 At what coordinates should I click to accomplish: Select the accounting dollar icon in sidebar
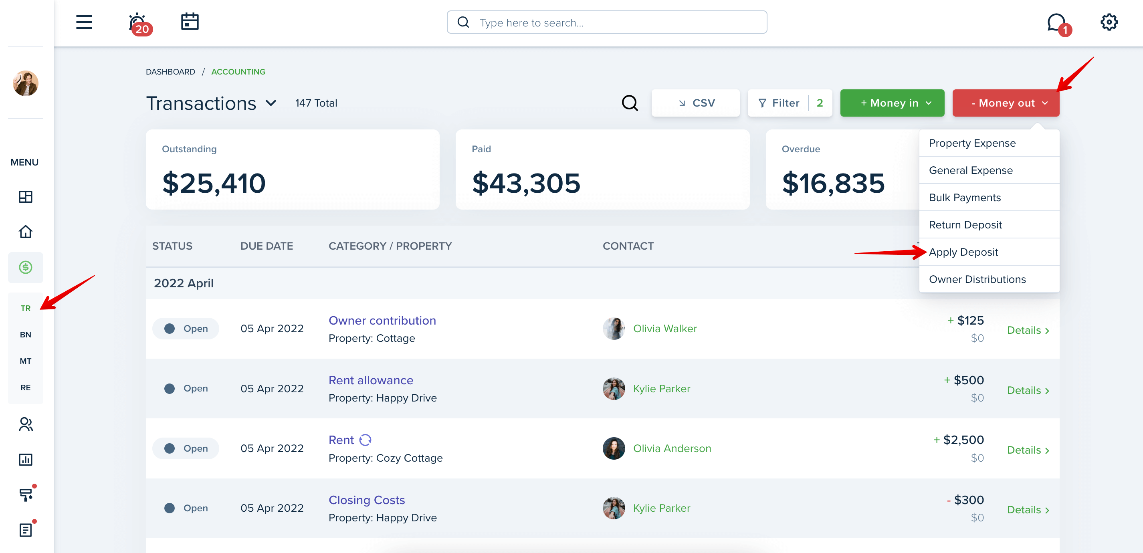[x=25, y=267]
